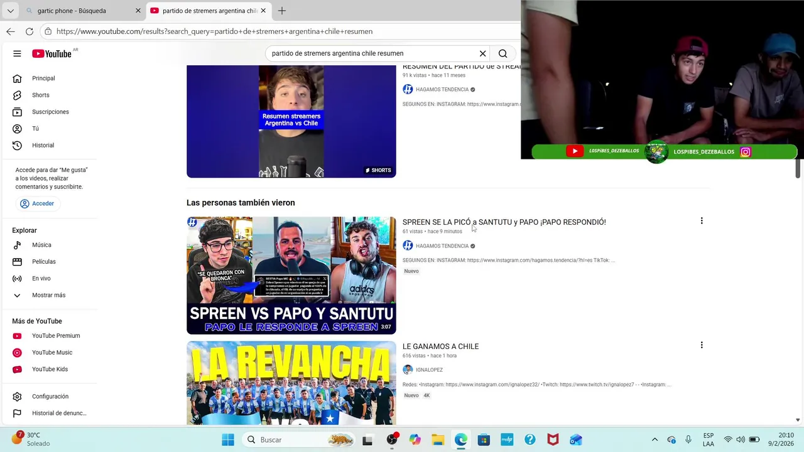
Task: Open video title SPREEN SE LA PICÓ a SANTUTU
Action: 504,222
